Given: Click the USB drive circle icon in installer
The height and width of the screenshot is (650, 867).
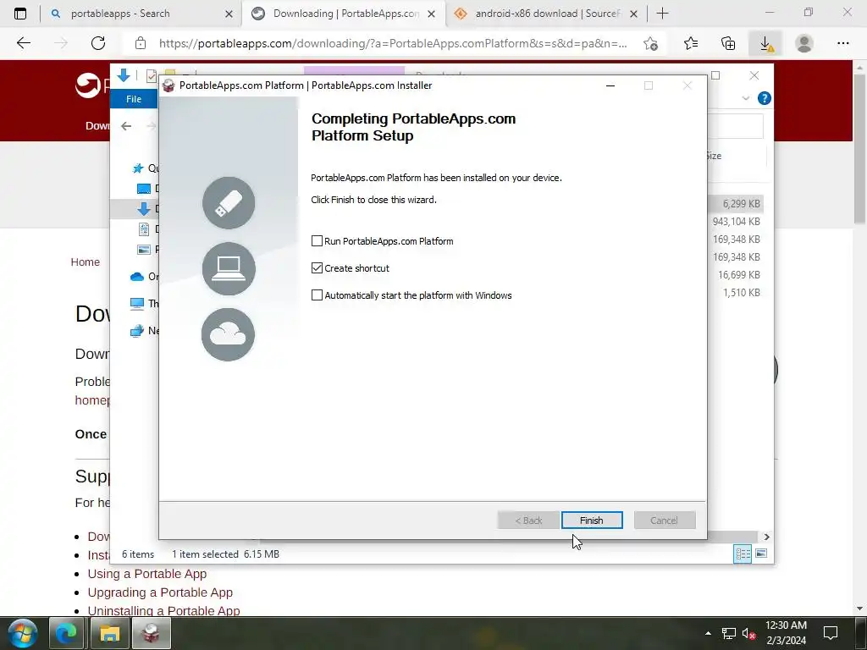Looking at the screenshot, I should 229,203.
